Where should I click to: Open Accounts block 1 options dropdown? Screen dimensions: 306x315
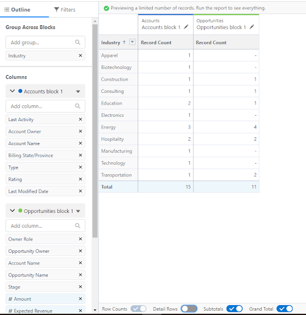click(x=78, y=92)
